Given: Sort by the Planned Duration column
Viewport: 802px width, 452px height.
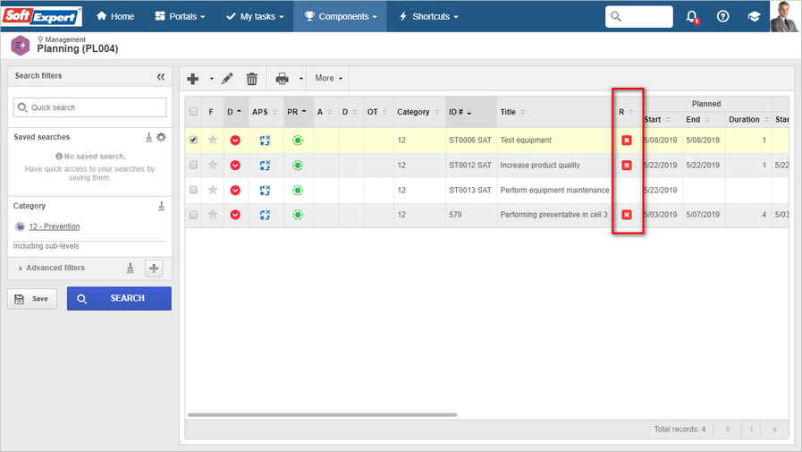Looking at the screenshot, I should (x=749, y=119).
